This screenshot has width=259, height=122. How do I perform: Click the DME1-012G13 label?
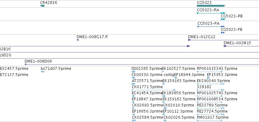[x=201, y=37]
